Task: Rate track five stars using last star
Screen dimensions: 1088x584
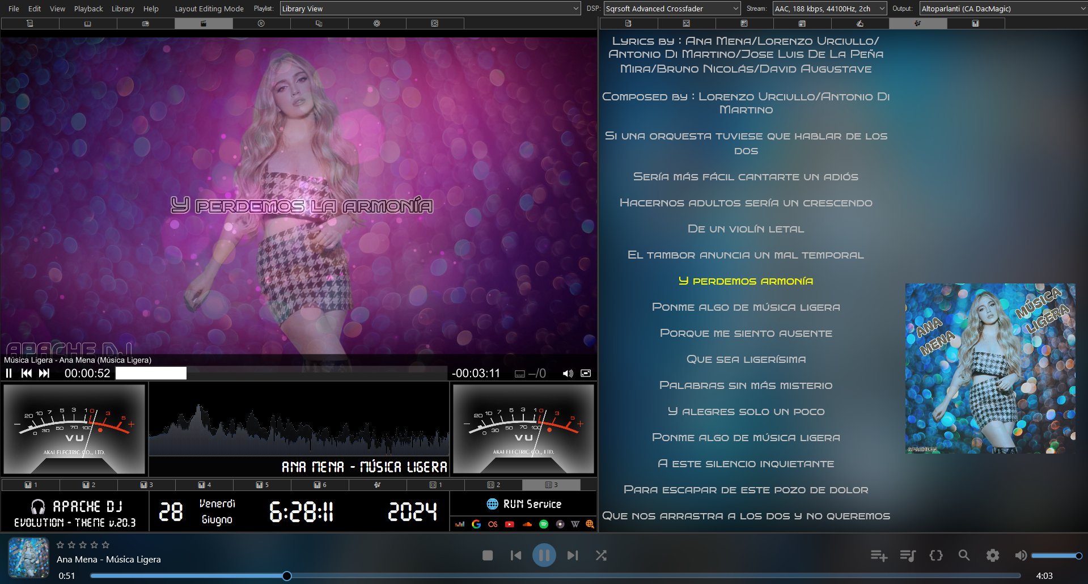Action: tap(105, 545)
